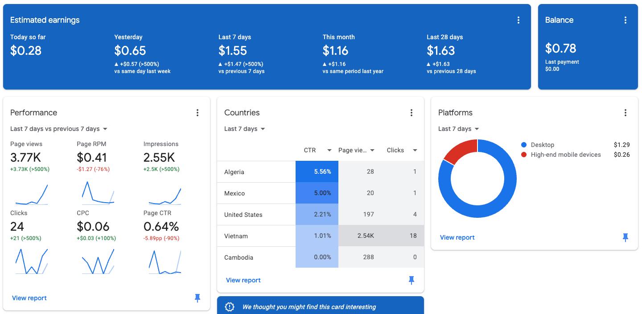Viewport: 642px width, 314px height.
Task: Open the Clicks column dropdown
Action: (415, 150)
